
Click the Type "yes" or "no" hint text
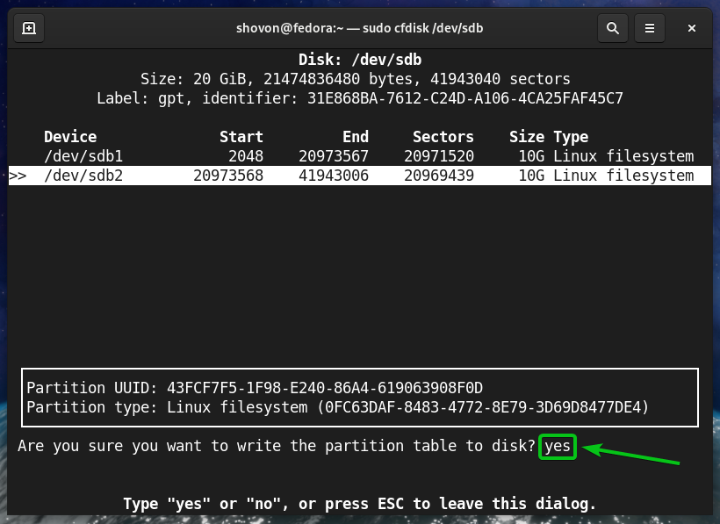pos(360,504)
